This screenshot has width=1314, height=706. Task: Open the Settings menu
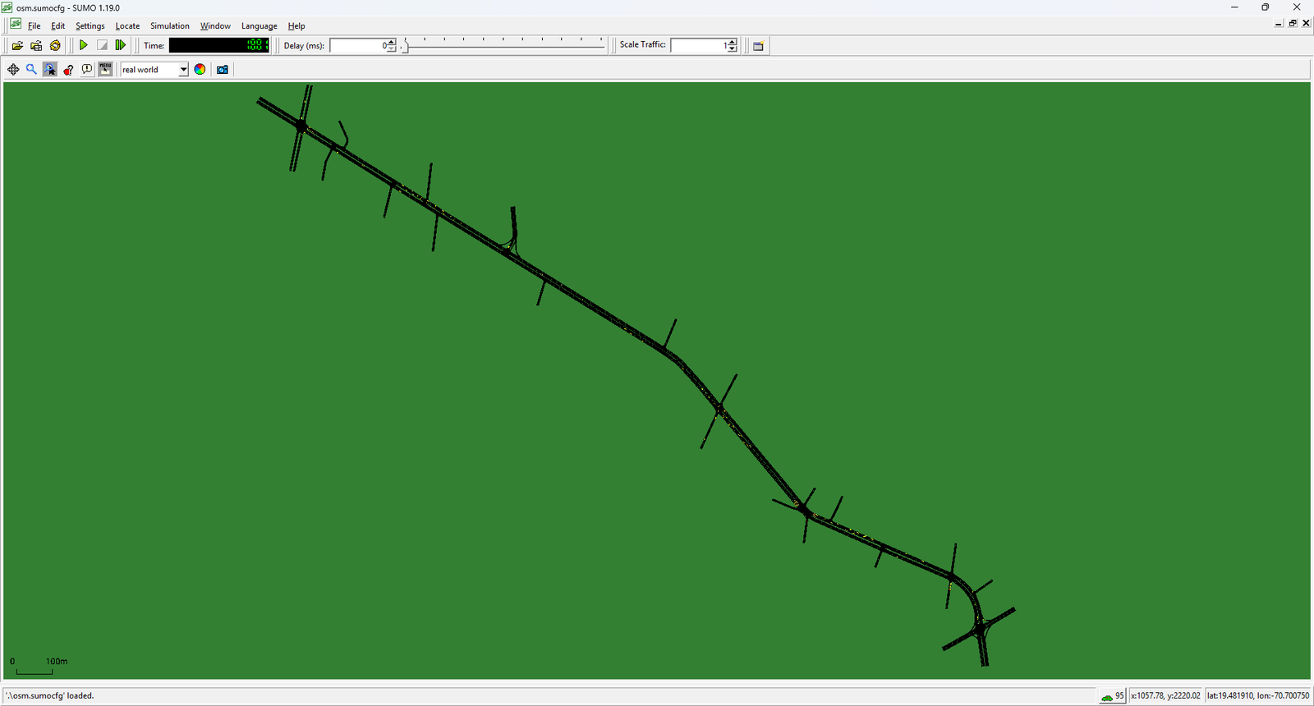pyautogui.click(x=90, y=26)
